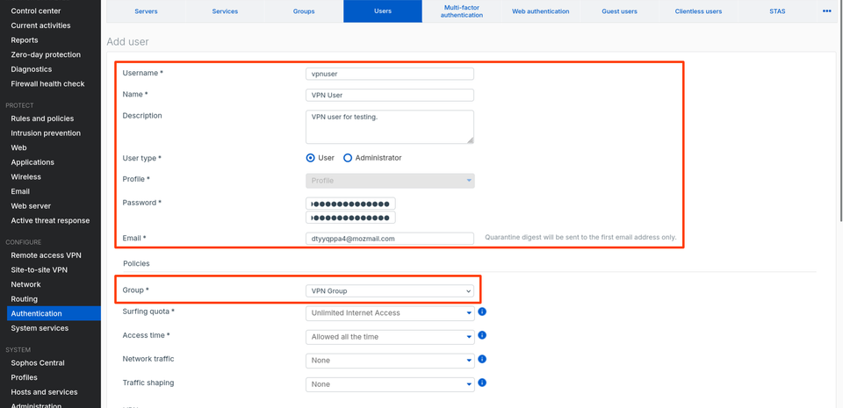The width and height of the screenshot is (843, 408).
Task: Open the disabled Profile dropdown
Action: pyautogui.click(x=390, y=181)
